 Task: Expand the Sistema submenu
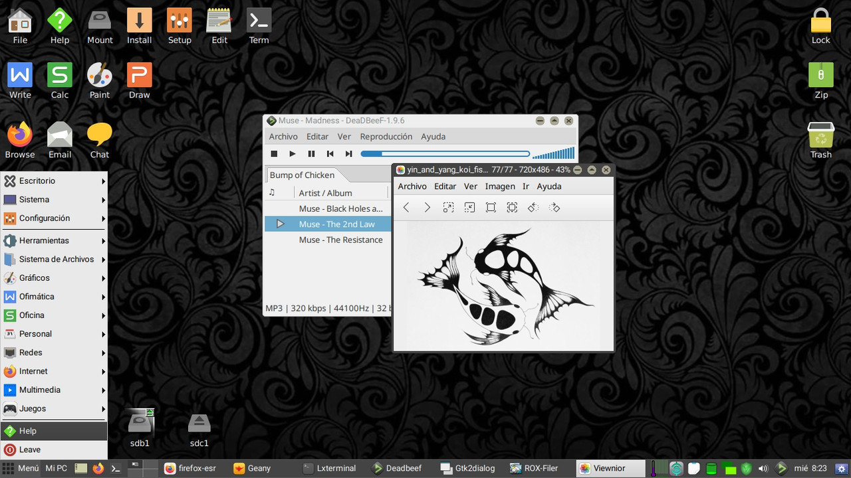tap(54, 199)
